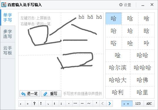
Task: Pick candidate character 唫
Action: [118, 56]
